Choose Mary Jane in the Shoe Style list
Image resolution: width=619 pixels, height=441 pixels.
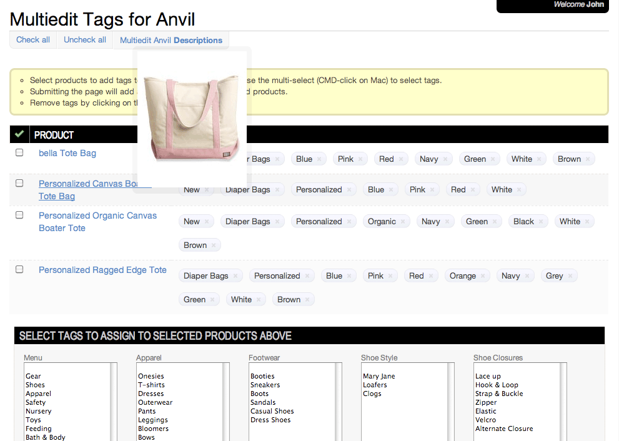pyautogui.click(x=379, y=376)
